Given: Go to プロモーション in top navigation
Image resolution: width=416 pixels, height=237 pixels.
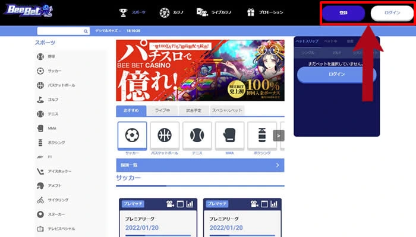Looking at the screenshot, I should (266, 12).
